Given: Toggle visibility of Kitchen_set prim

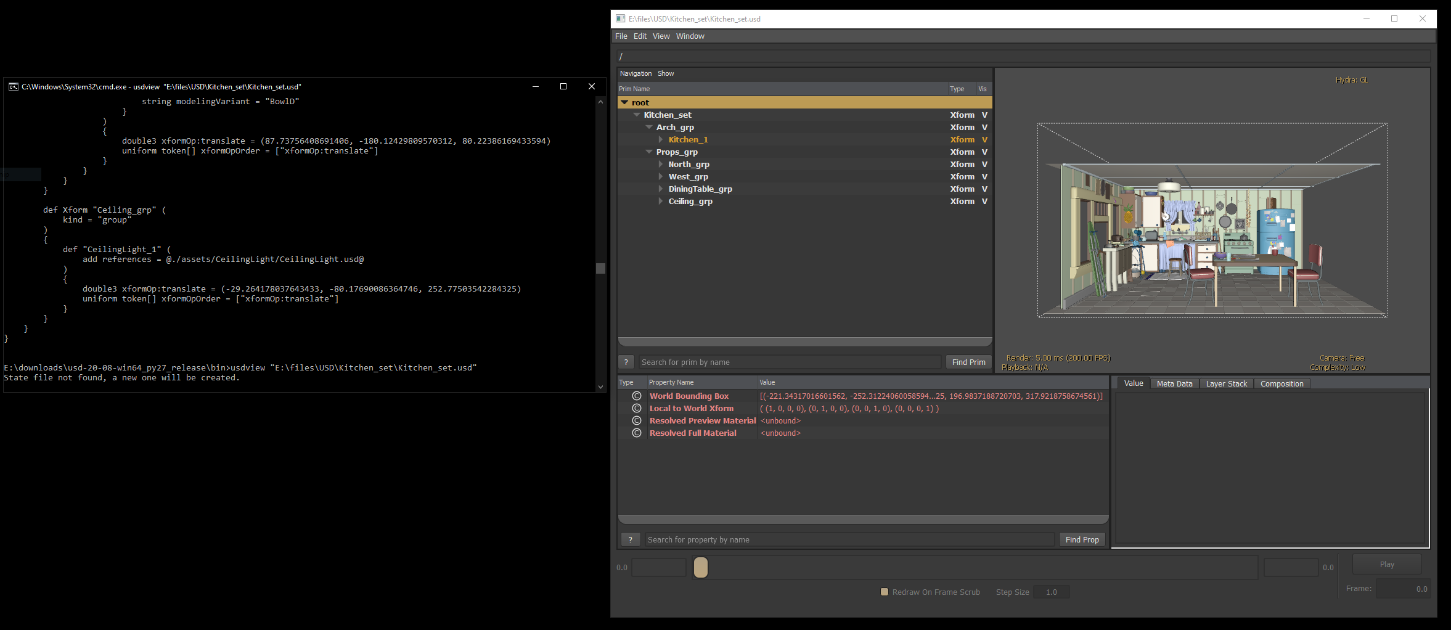Looking at the screenshot, I should [x=984, y=115].
